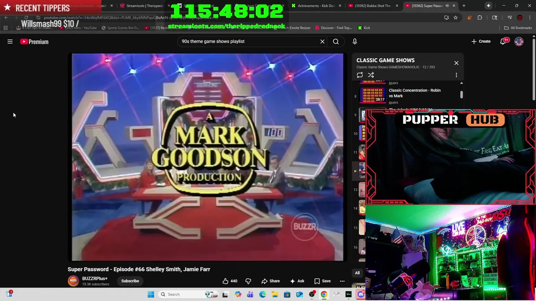This screenshot has width=536, height=301.
Task: Open the YouTube account avatar menu
Action: (x=519, y=41)
